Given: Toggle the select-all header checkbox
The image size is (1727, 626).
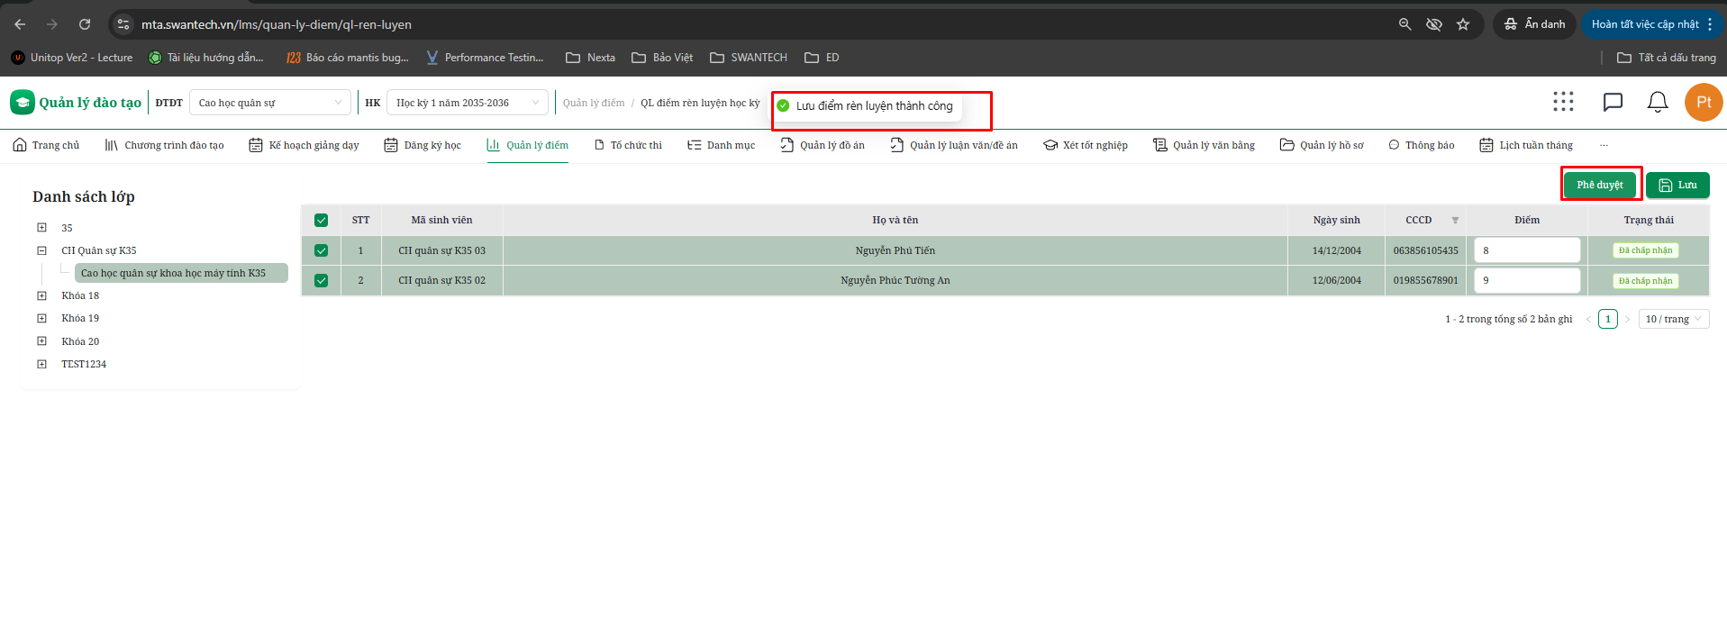Looking at the screenshot, I should (321, 221).
